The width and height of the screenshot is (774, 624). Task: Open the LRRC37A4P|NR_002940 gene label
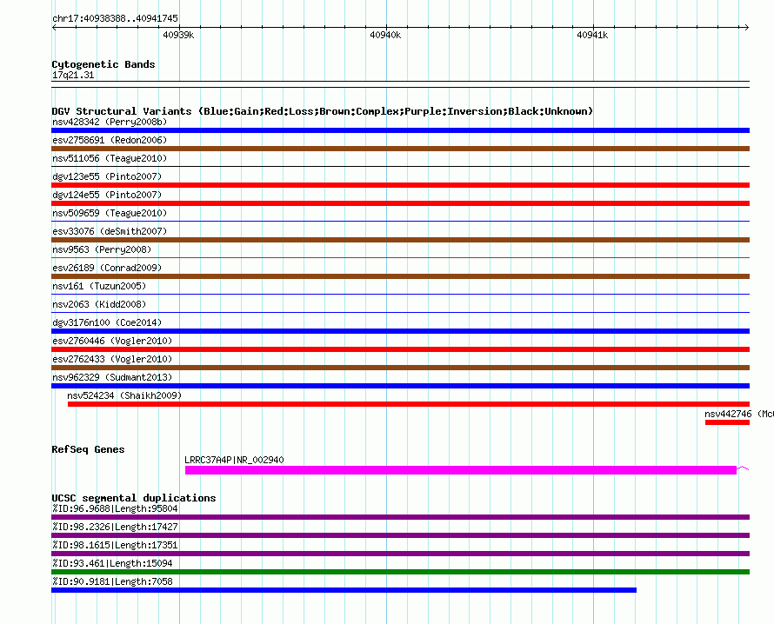click(234, 460)
